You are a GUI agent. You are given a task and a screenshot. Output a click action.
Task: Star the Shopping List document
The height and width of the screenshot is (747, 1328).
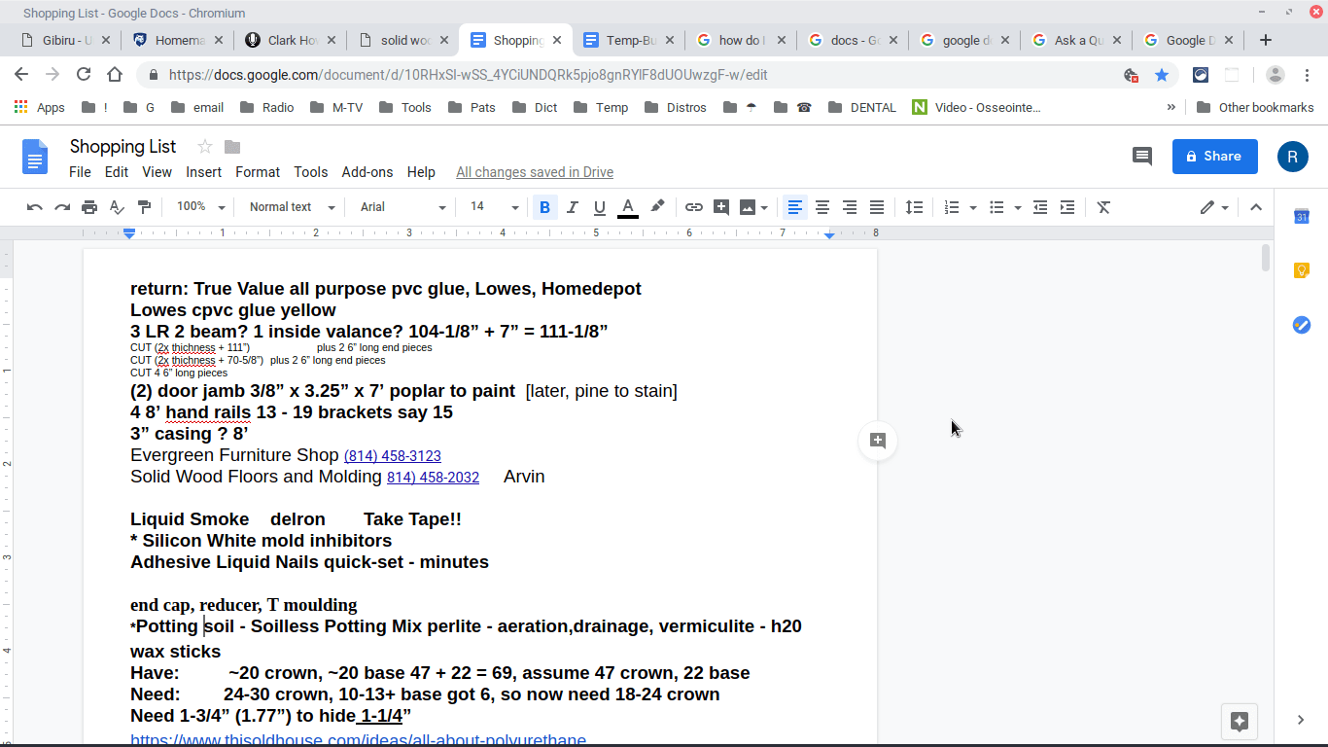(x=204, y=147)
